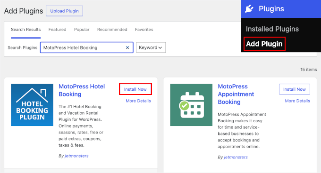Click the Plugins plug icon
Viewport: 321px width, 173px height.
point(249,9)
